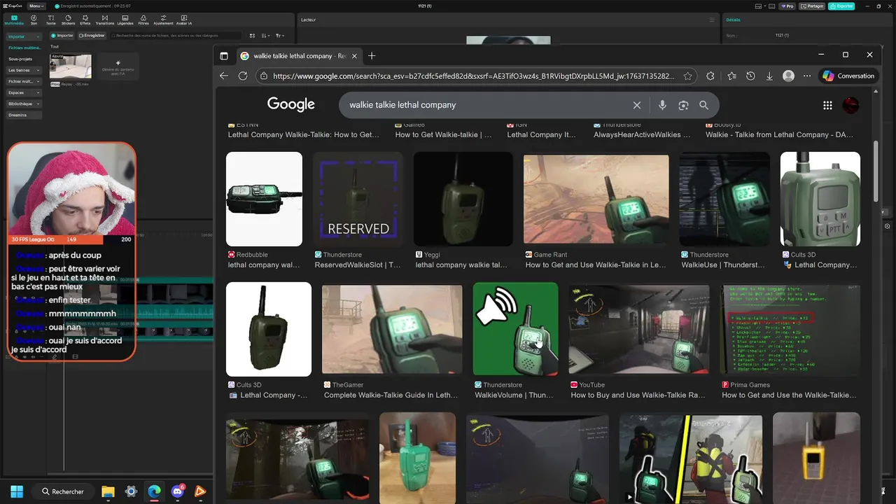Open Google Lens image search icon

683,105
